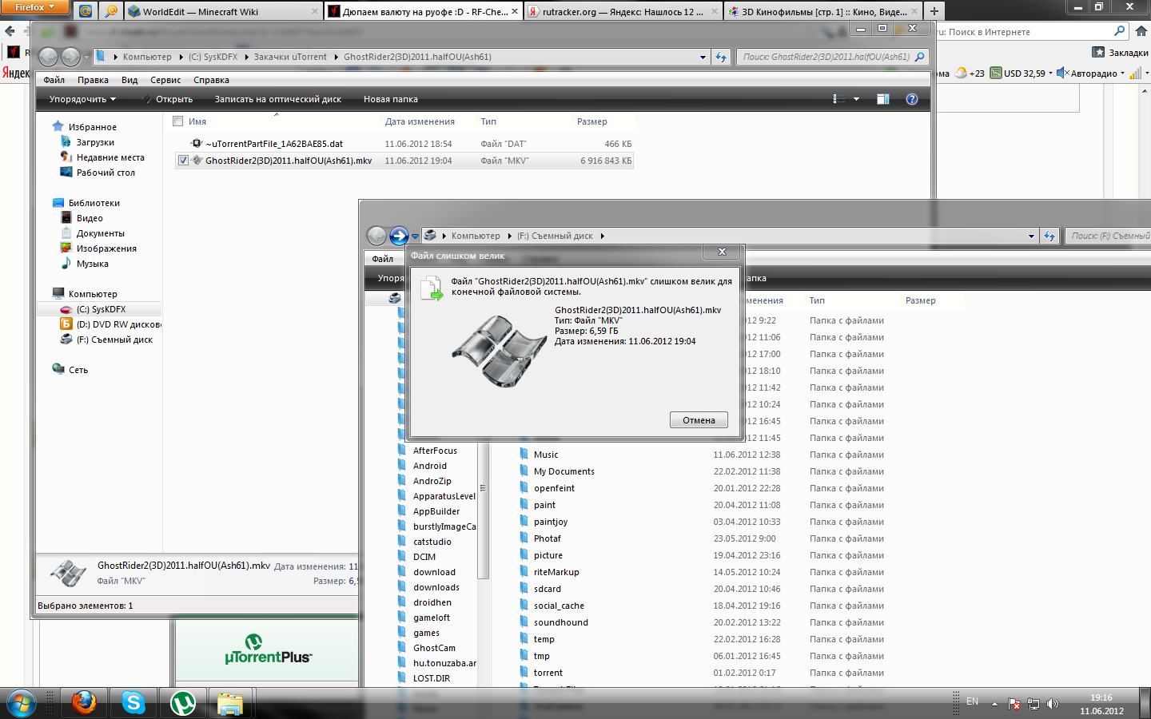Screen dimensions: 1151x719
Task: Click the volume speaker icon in system tray
Action: tap(1053, 704)
